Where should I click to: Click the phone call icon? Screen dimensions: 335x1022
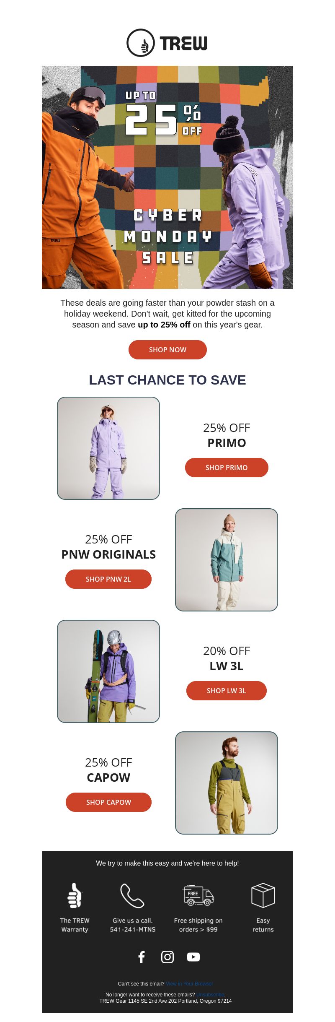click(132, 895)
